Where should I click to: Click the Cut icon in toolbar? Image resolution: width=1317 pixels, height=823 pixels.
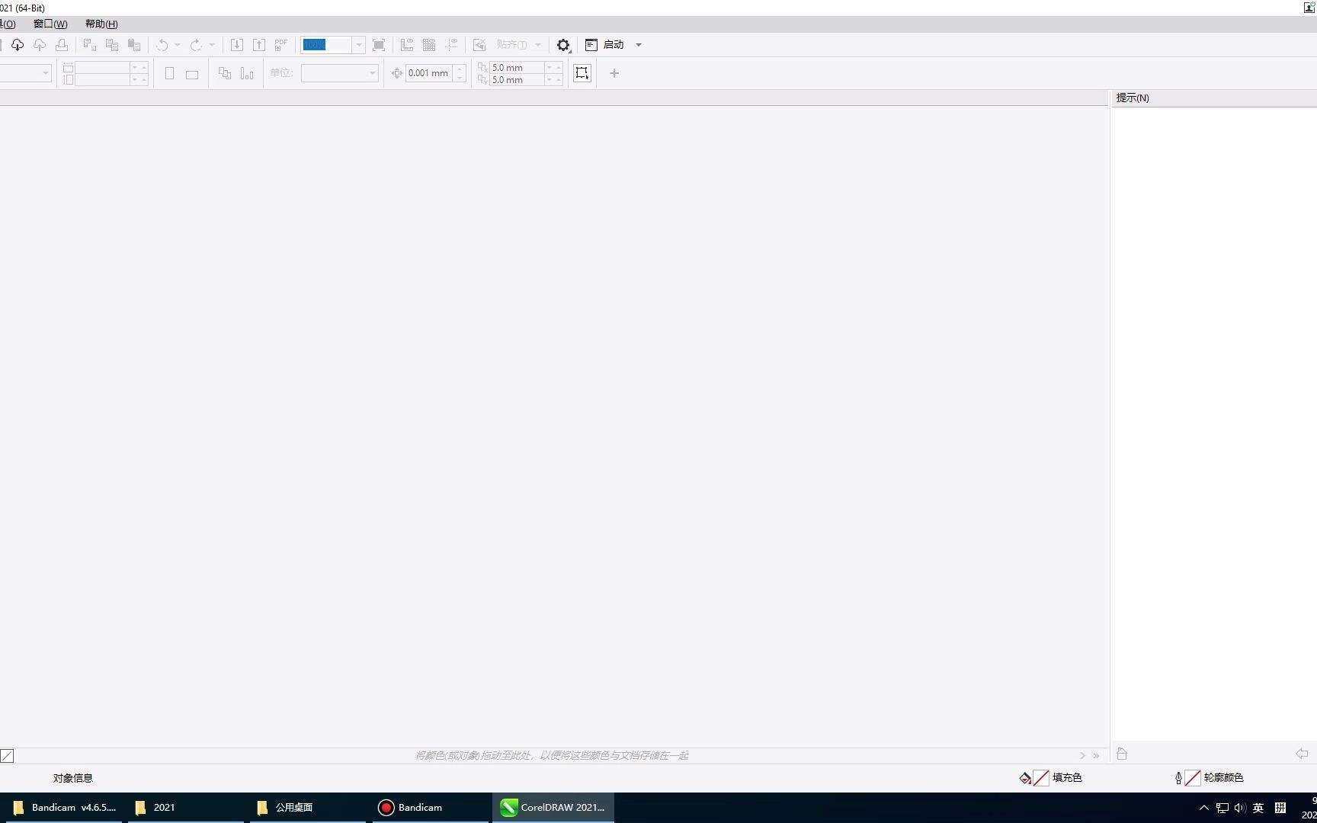coord(89,45)
